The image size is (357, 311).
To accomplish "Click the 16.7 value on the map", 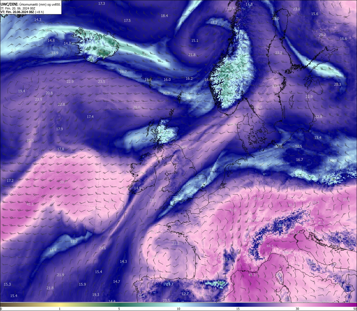I will coord(300,160).
